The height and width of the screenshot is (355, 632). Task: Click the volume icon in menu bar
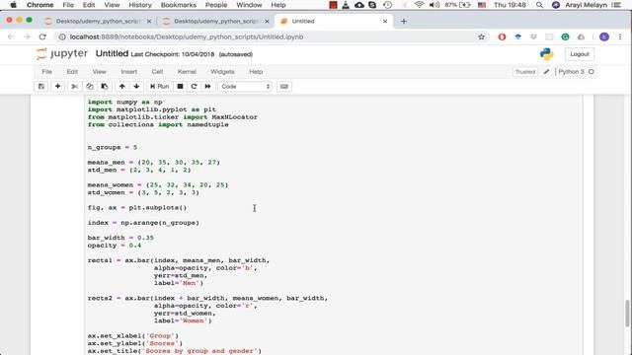[x=434, y=5]
